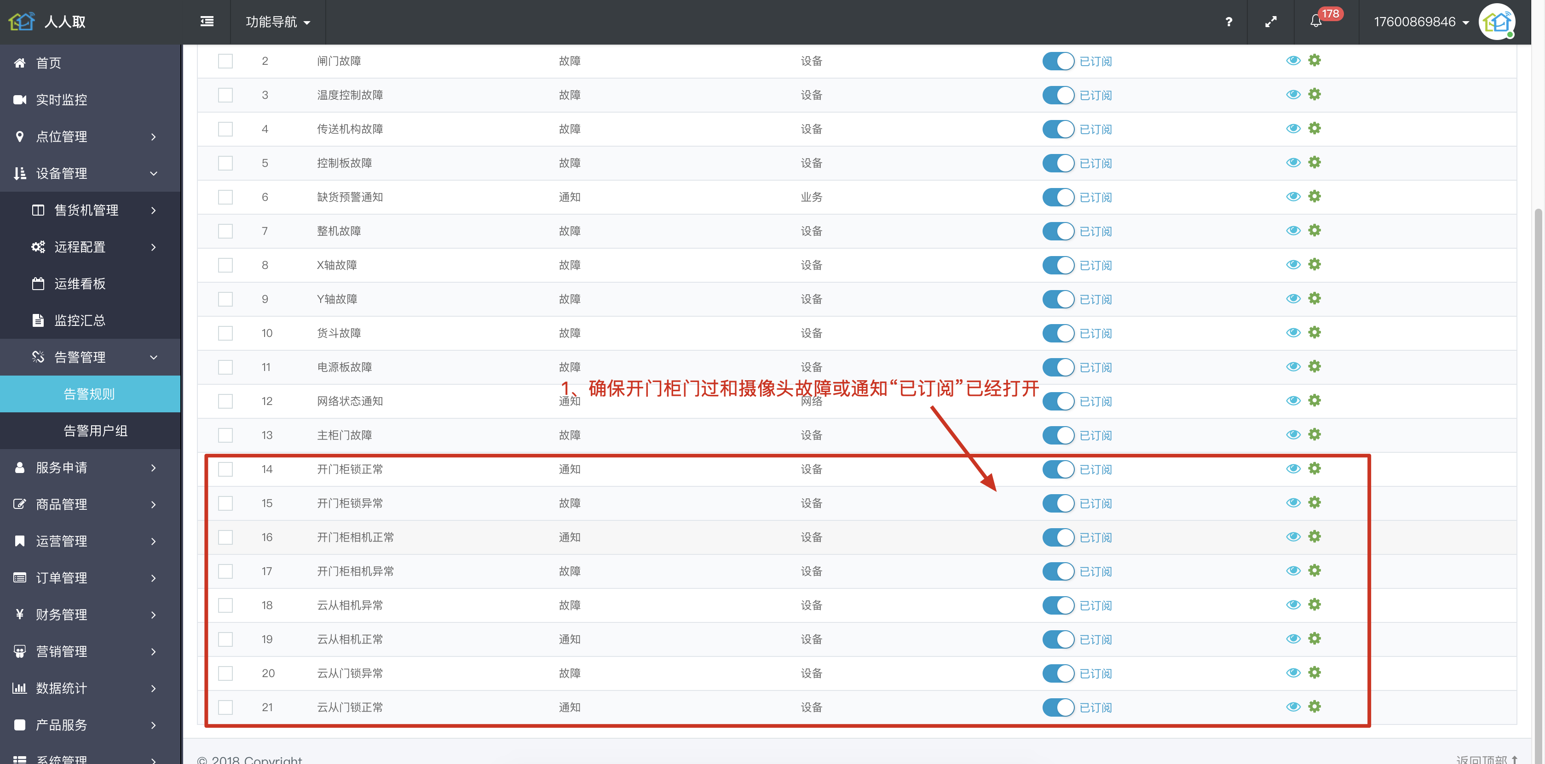
Task: Open 订单管理 in the sidebar
Action: (90, 578)
